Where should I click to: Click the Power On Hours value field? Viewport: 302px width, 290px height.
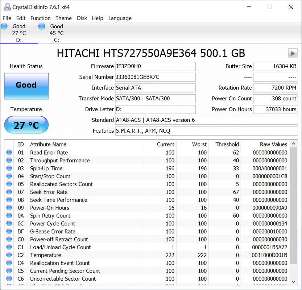[276, 109]
